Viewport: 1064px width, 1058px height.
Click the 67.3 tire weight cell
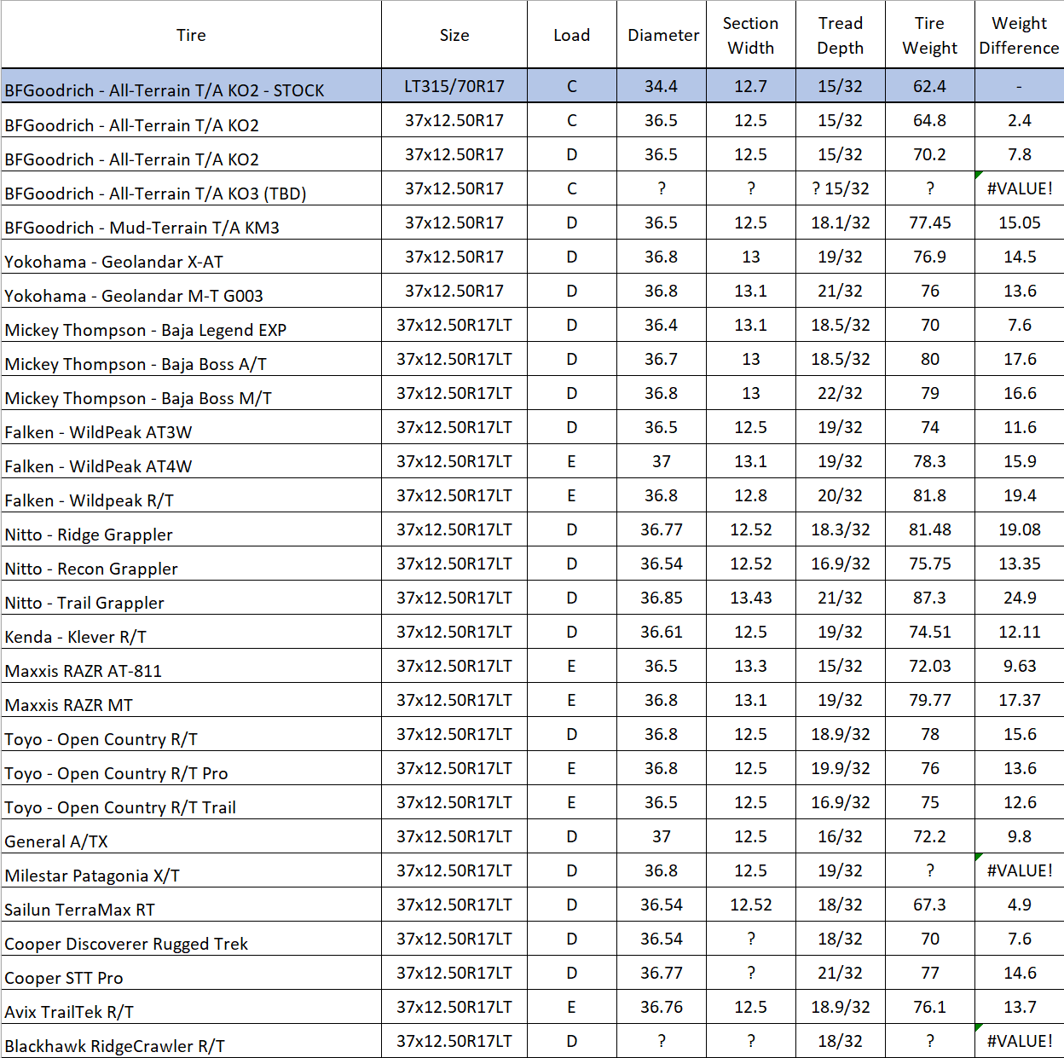(930, 905)
